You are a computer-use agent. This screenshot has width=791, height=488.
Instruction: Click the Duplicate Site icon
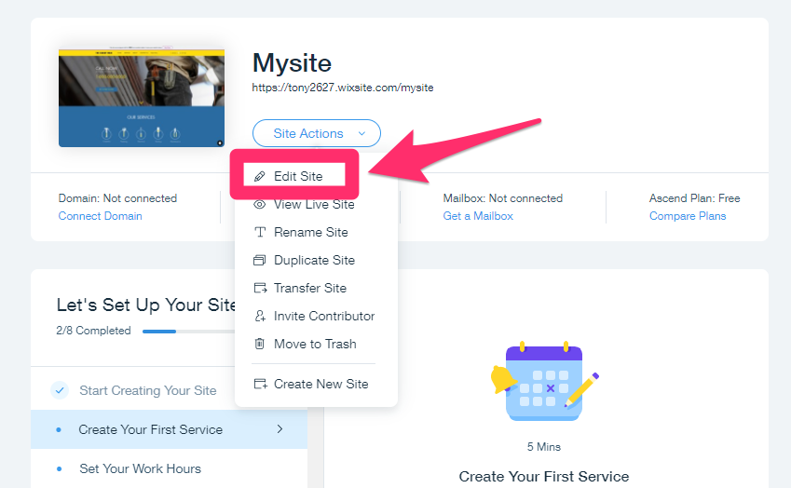pyautogui.click(x=259, y=260)
